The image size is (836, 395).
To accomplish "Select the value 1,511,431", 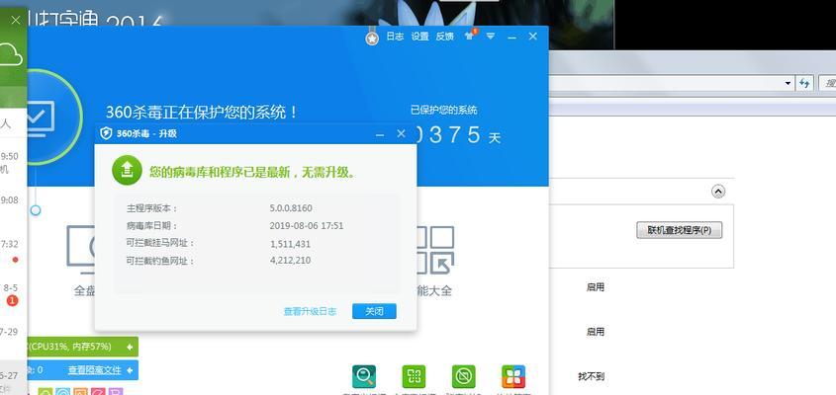I will (x=290, y=244).
